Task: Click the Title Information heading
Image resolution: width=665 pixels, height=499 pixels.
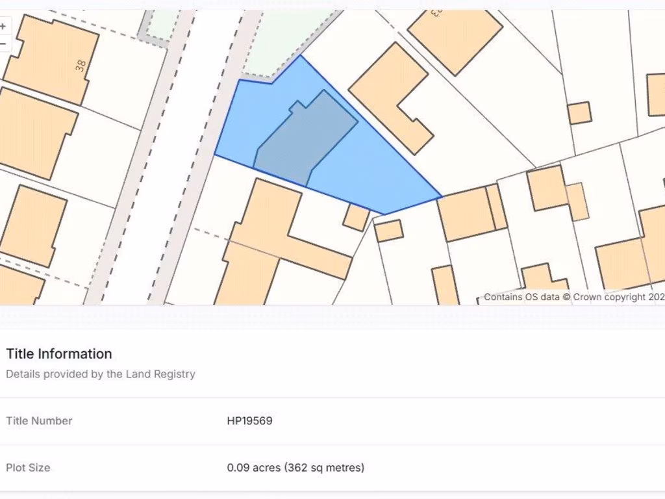Action: point(59,353)
